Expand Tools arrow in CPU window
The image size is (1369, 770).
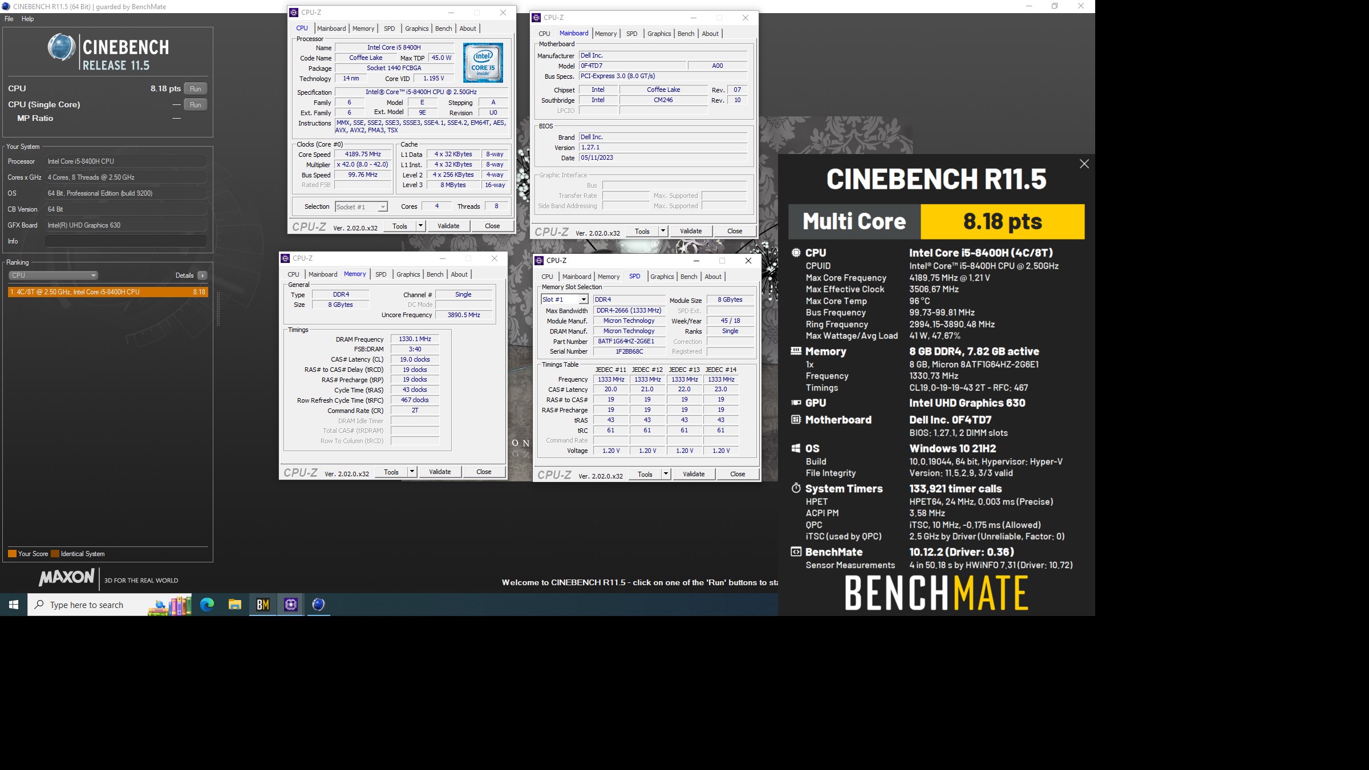pos(420,226)
